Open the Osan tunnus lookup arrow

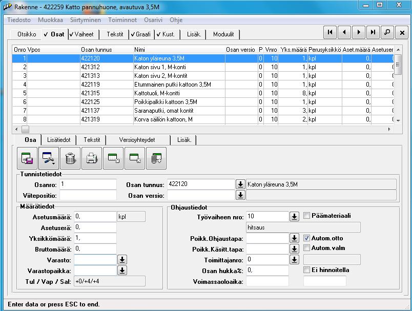240,184
